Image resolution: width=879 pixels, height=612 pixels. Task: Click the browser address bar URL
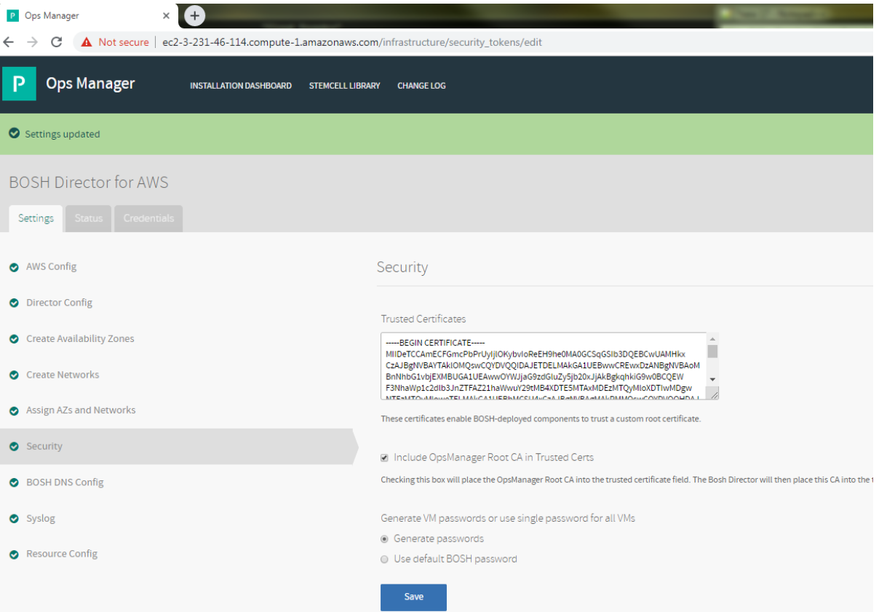tap(352, 42)
